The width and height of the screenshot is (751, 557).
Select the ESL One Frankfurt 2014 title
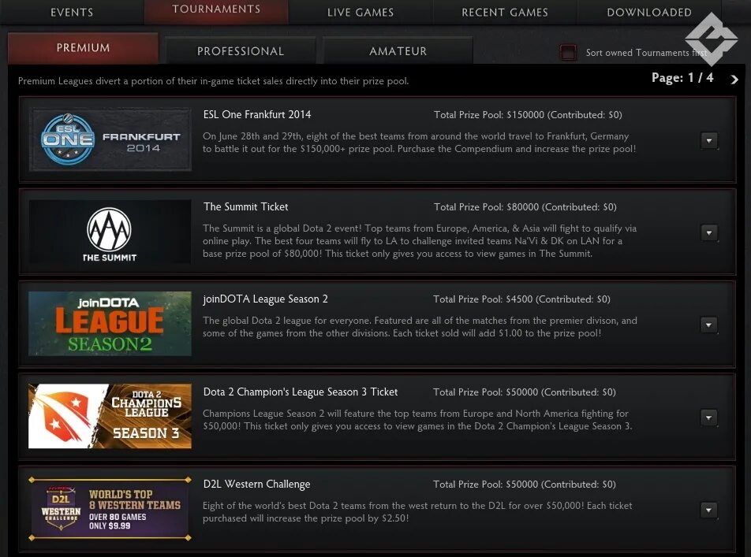(257, 115)
